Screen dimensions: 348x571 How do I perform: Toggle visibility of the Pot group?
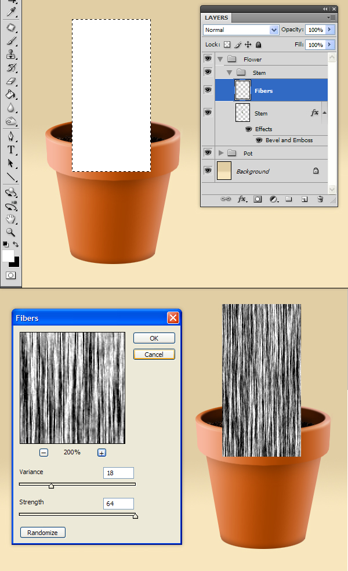tap(208, 153)
